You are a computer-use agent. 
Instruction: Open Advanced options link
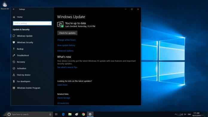pos(65,51)
